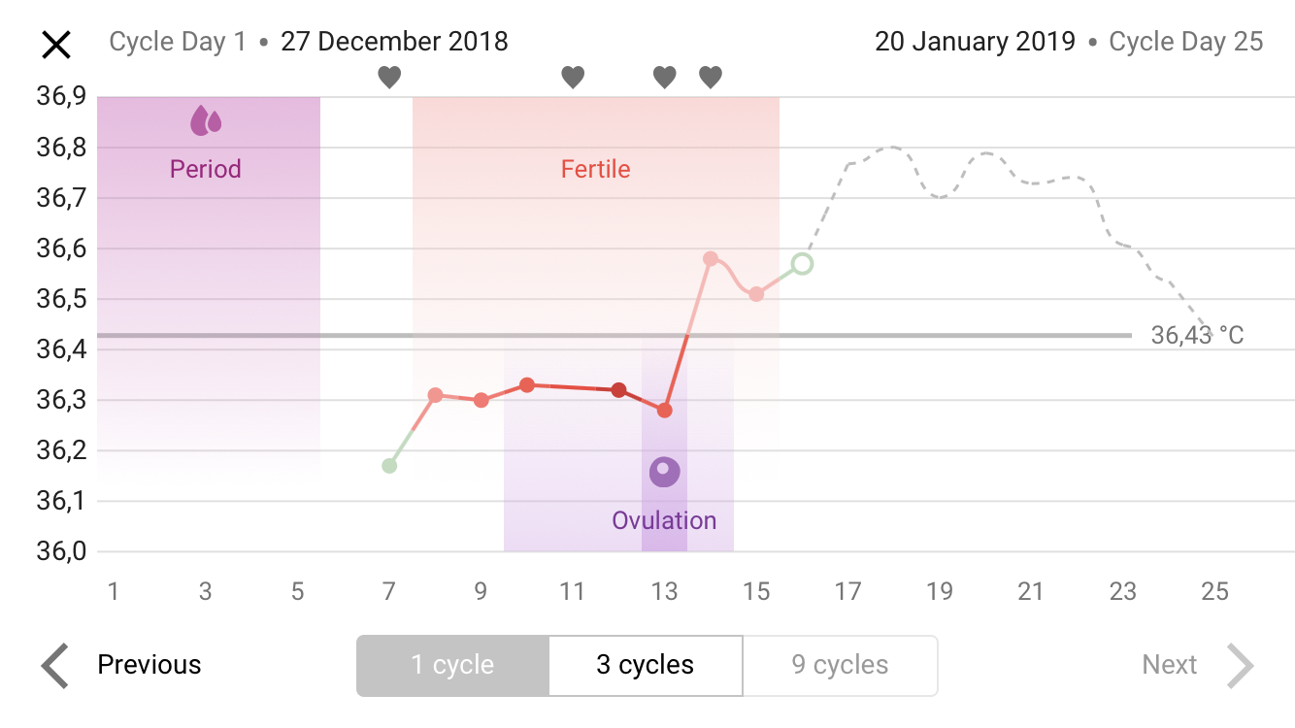Click the Next cycle chevron
The height and width of the screenshot is (728, 1295).
(x=1241, y=666)
